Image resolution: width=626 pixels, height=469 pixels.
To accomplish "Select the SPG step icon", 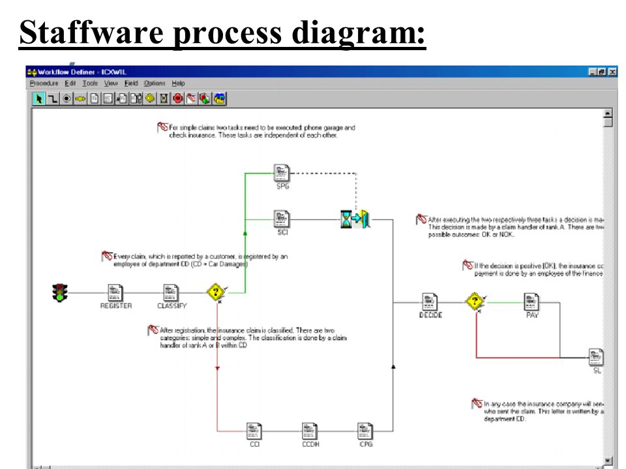I will [282, 173].
